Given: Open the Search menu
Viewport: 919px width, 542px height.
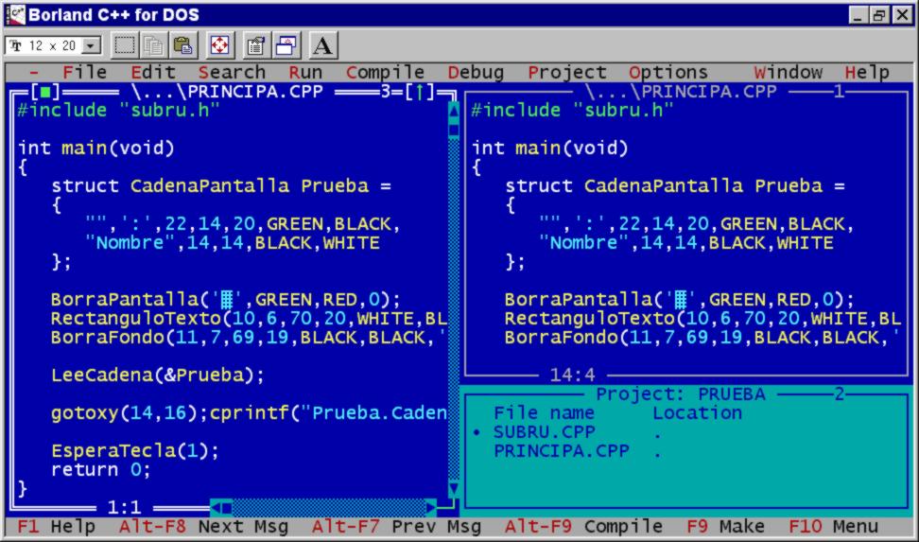Looking at the screenshot, I should point(232,72).
